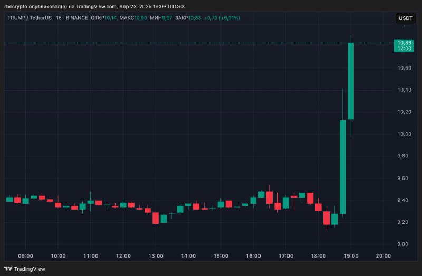Click the +0,70 (+6,91%) change value
Viewport: 422px width, 276px height.
click(222, 18)
